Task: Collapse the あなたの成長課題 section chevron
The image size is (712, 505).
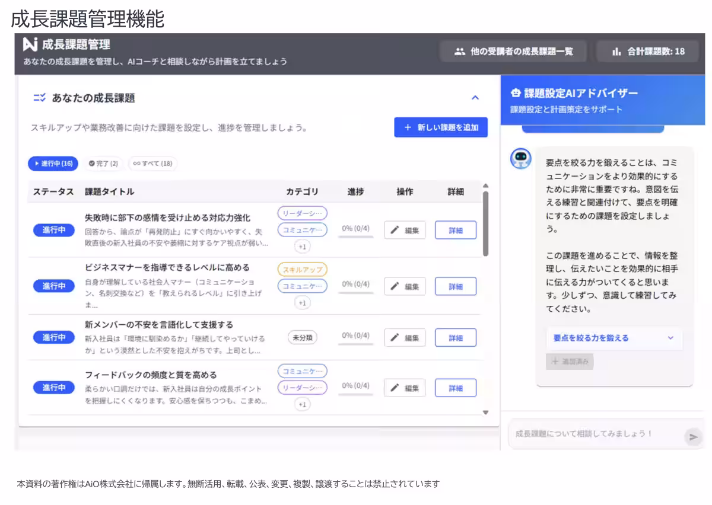Action: [x=475, y=98]
